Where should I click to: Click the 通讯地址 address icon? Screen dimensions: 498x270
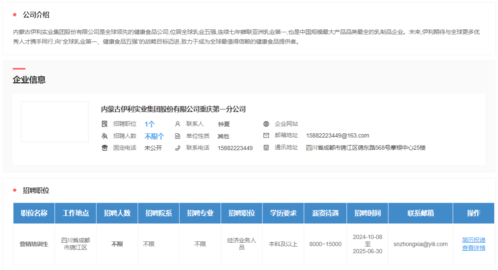pos(266,148)
